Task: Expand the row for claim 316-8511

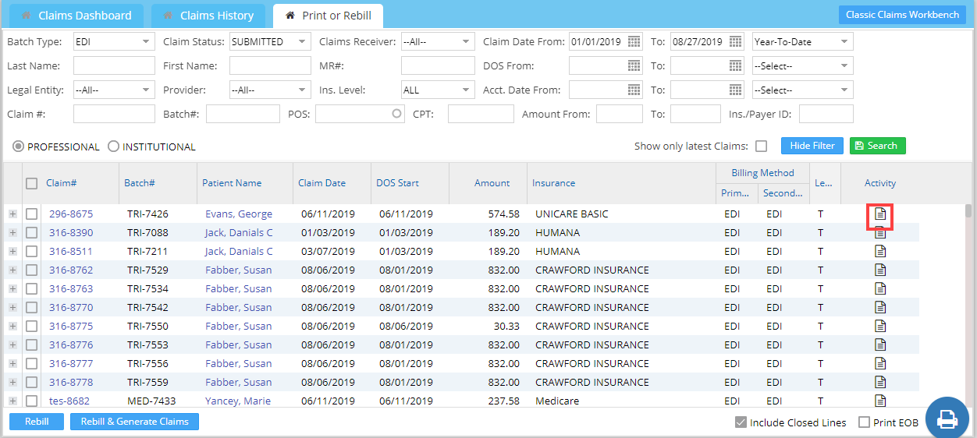Action: coord(12,251)
